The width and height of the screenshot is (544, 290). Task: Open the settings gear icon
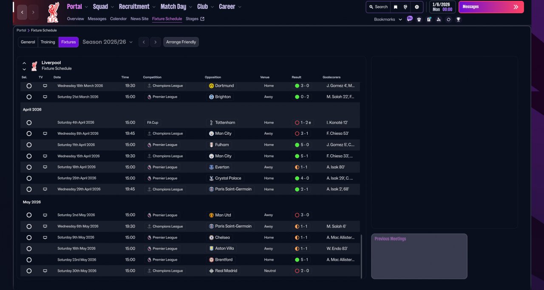tap(416, 7)
